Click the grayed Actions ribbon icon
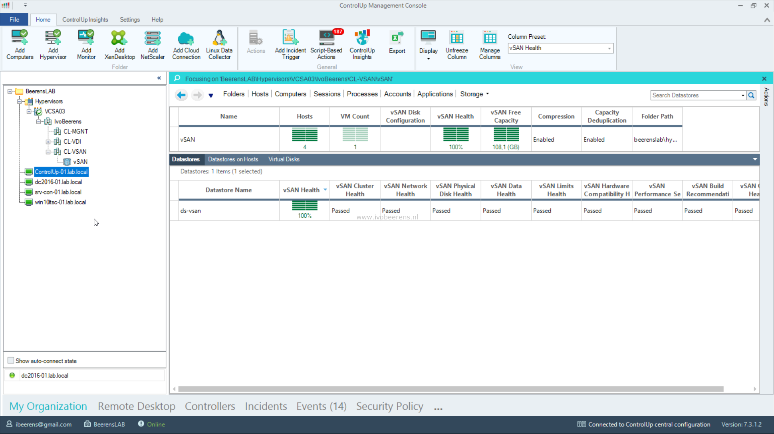 256,42
